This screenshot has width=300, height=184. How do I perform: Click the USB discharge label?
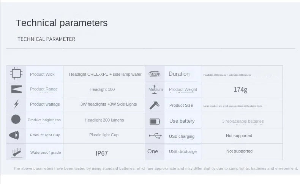pos(183,151)
